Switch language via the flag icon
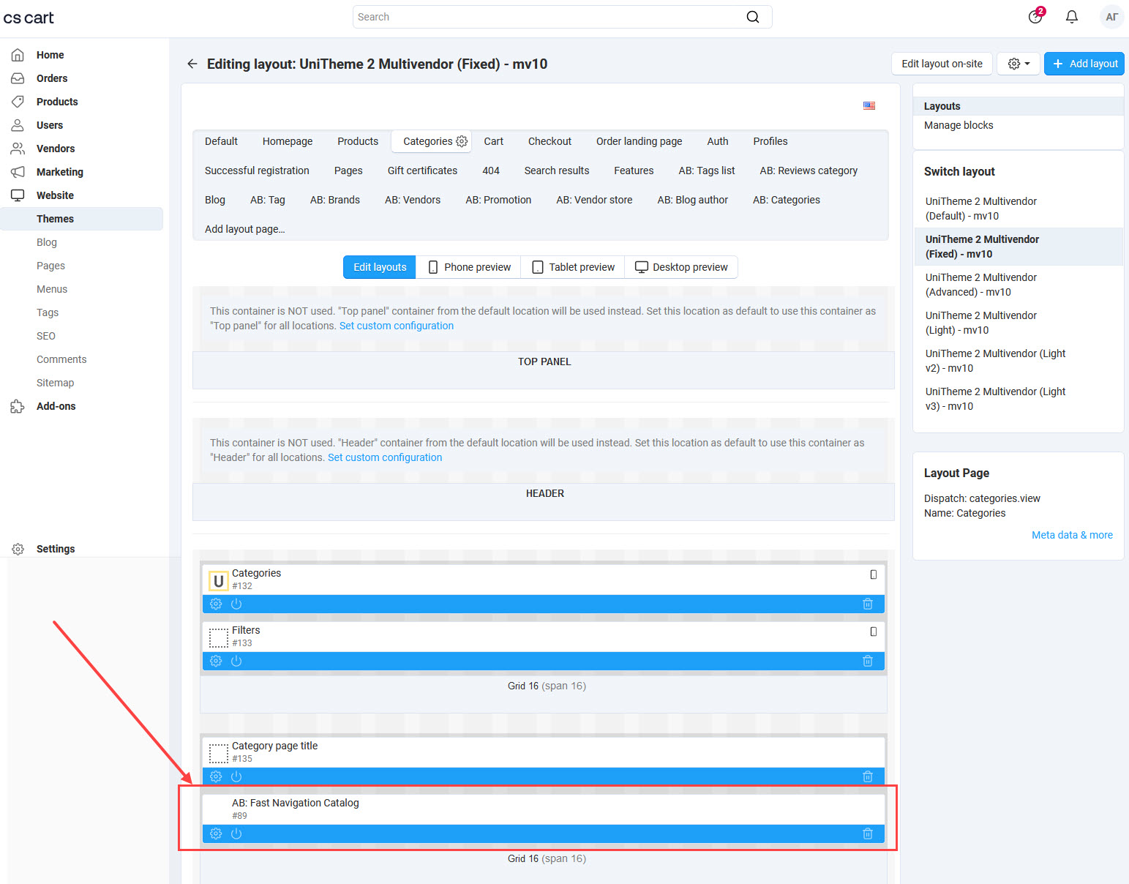Image resolution: width=1129 pixels, height=884 pixels. coord(869,105)
